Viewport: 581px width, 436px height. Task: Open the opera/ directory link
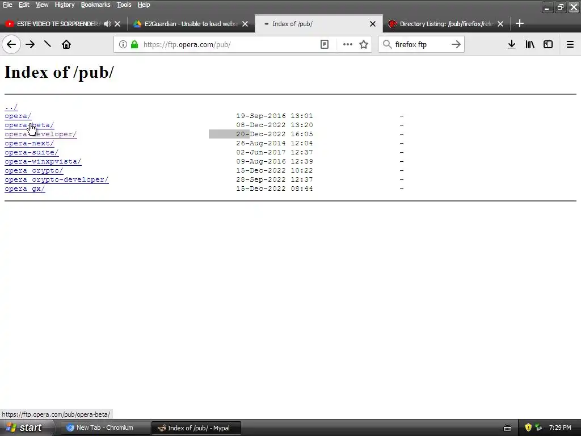pyautogui.click(x=18, y=116)
